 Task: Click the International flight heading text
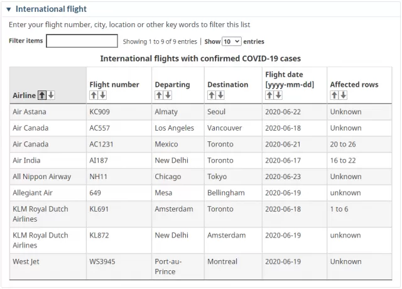point(51,9)
